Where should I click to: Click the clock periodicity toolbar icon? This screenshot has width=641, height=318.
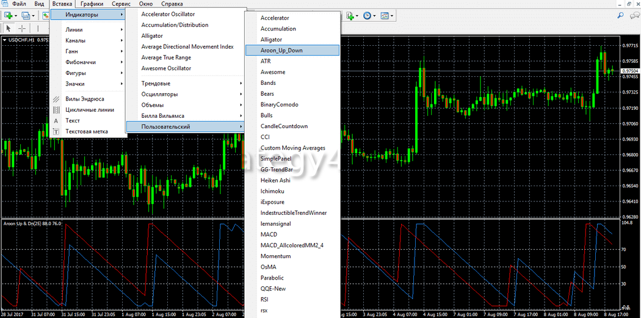pos(367,15)
